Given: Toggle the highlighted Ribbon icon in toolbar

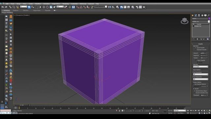Looking at the screenshot, I should (x=121, y=7).
